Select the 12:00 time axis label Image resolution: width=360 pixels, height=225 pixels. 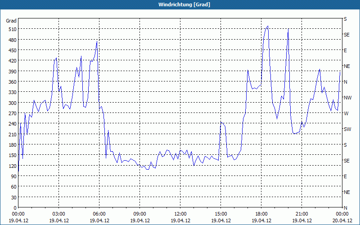180,214
